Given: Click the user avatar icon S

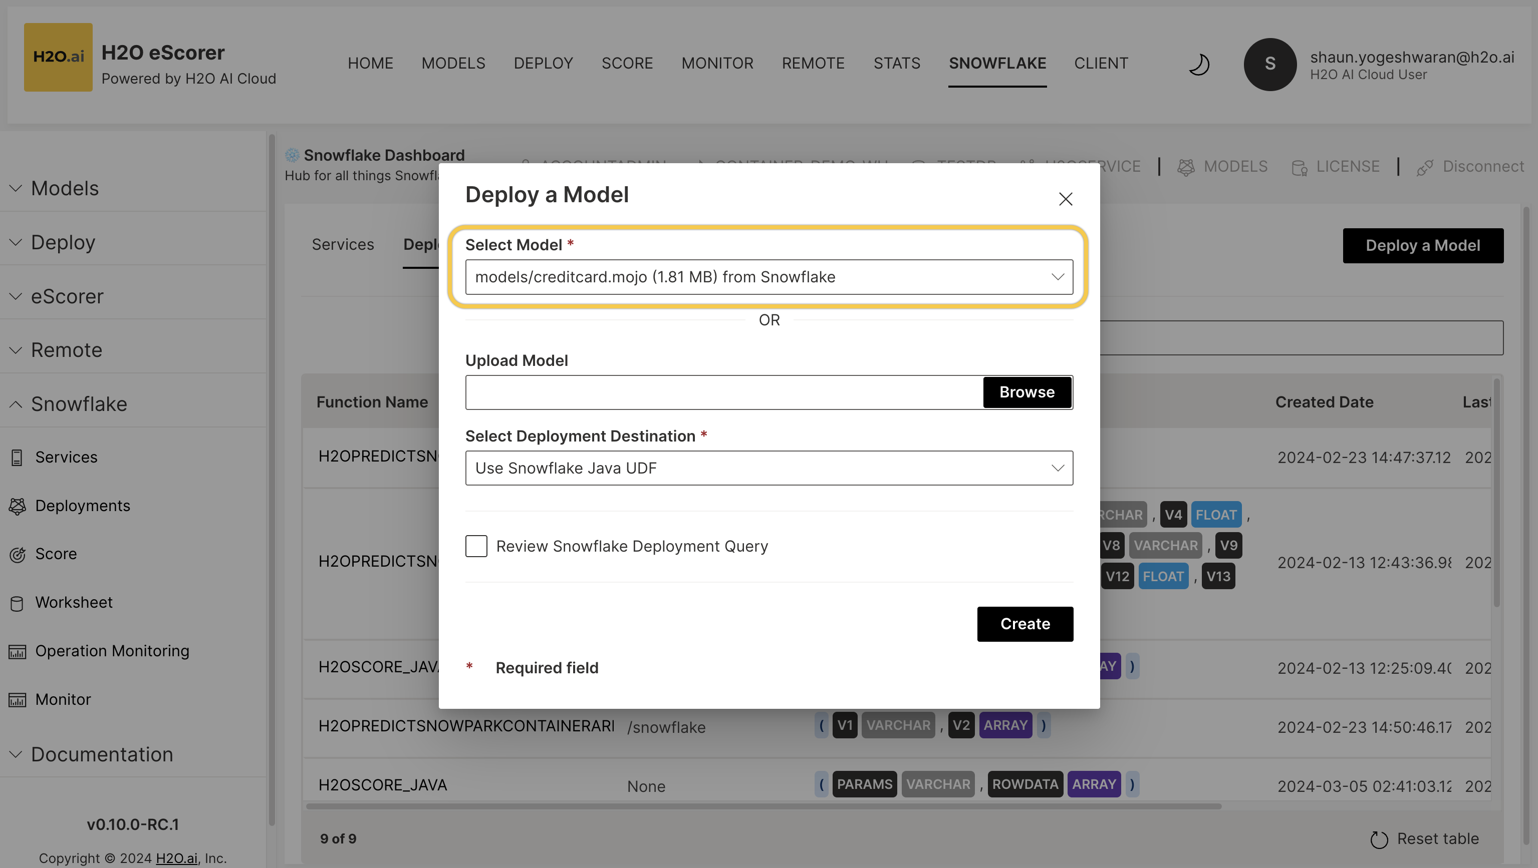Looking at the screenshot, I should 1269,64.
